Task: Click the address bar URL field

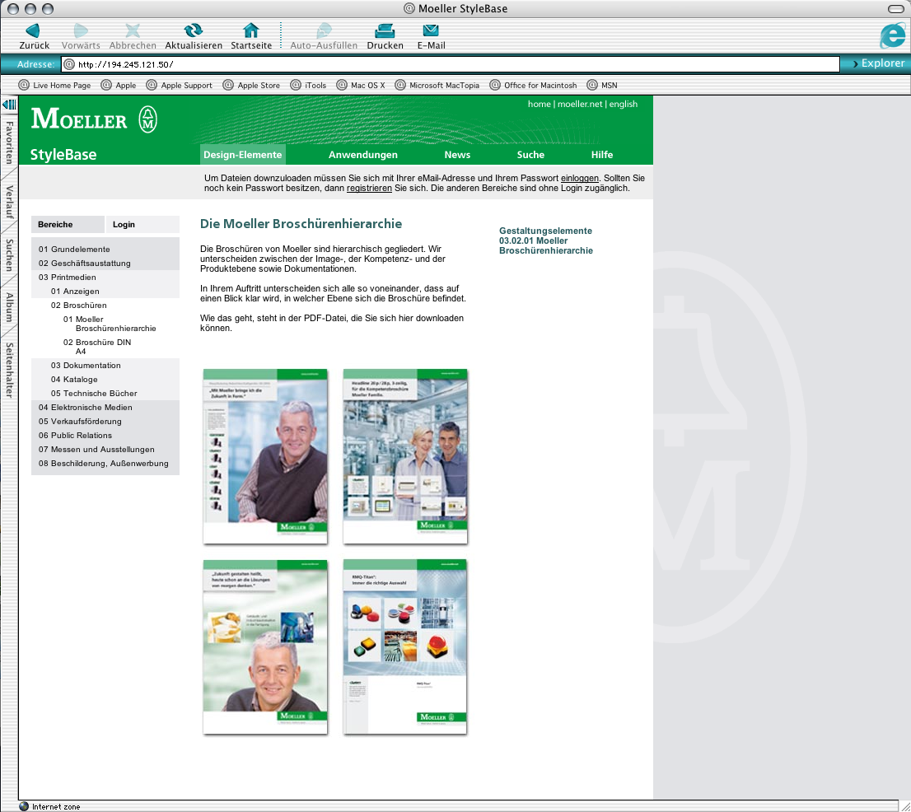Action: [x=450, y=64]
